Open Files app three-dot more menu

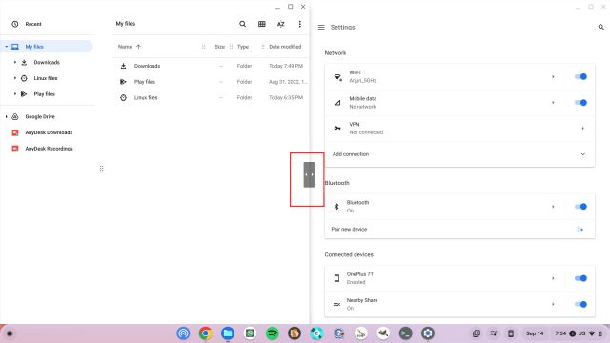click(299, 24)
